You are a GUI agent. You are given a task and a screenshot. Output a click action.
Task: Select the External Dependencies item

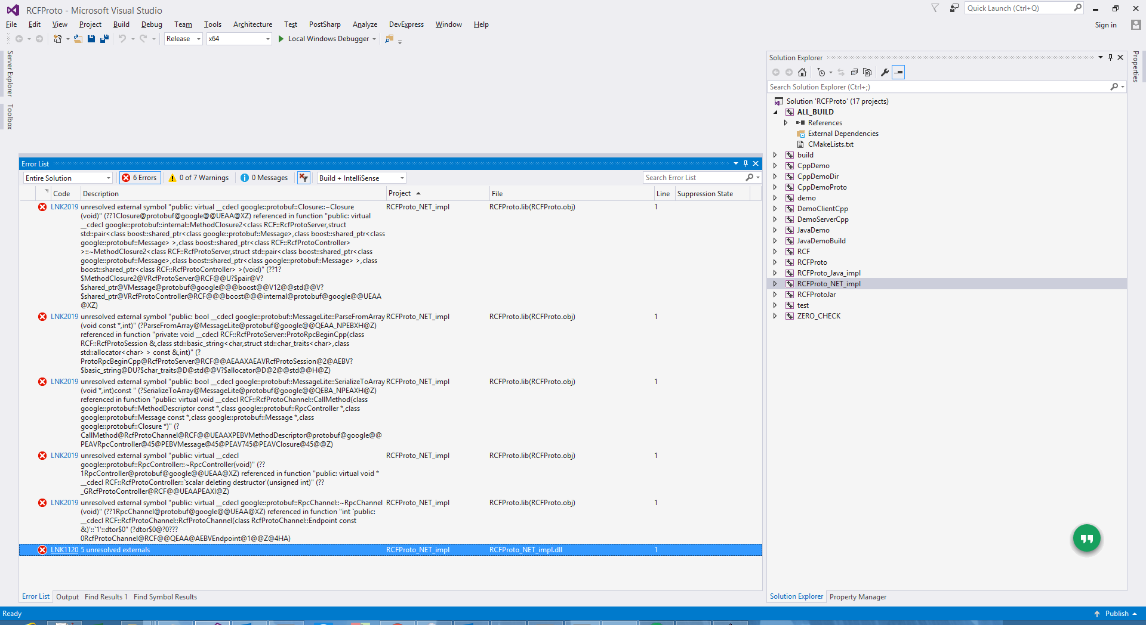point(843,134)
